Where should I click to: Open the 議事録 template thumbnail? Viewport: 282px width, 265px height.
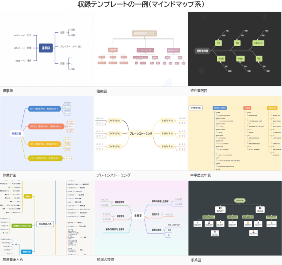pos(47,49)
